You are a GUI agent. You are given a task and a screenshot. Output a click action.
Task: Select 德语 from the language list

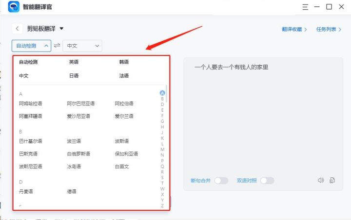click(x=72, y=191)
